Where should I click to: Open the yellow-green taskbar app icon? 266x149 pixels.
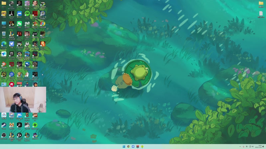[142, 146]
